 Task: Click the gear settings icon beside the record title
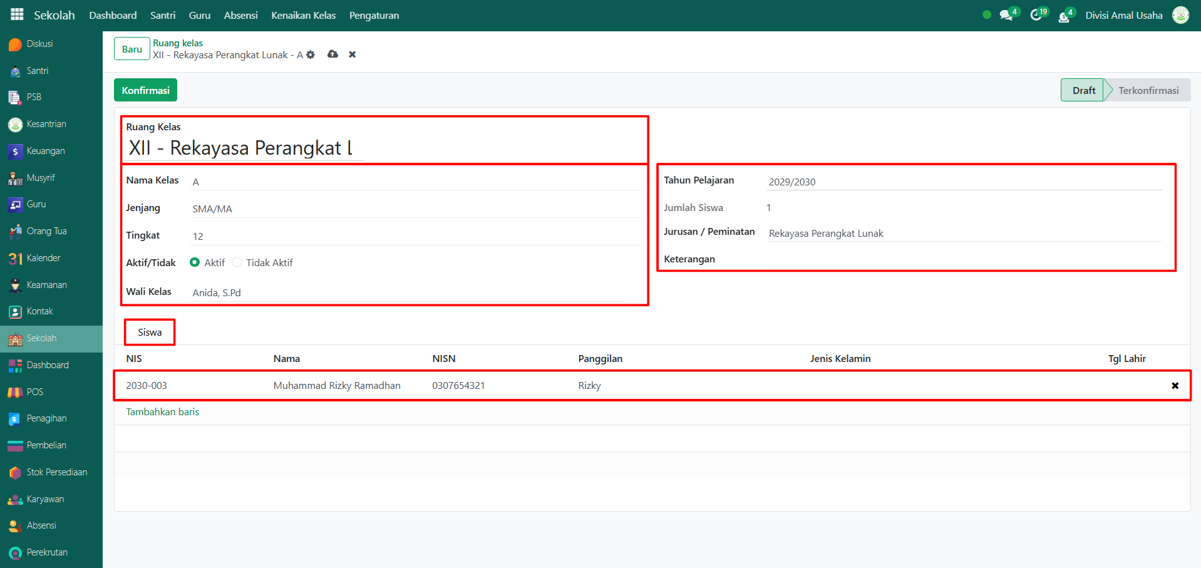point(311,55)
